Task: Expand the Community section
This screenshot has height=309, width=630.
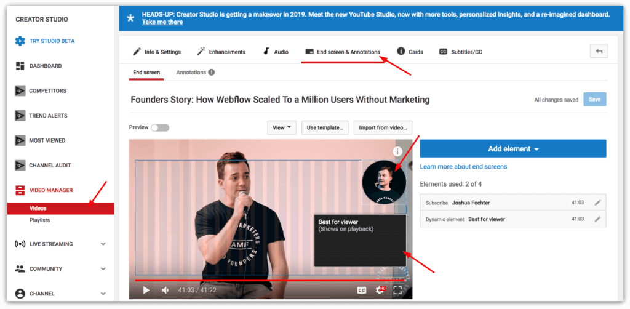Action: (x=103, y=269)
